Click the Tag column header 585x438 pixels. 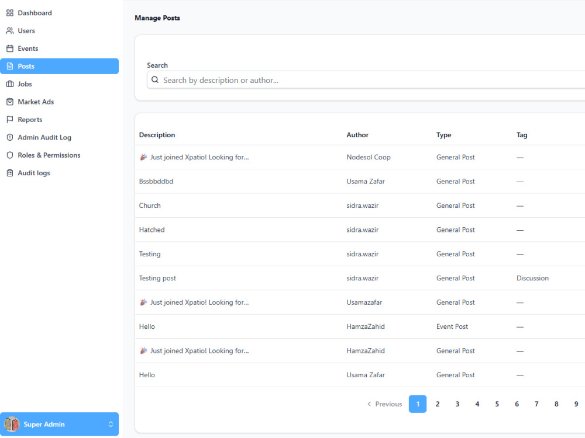522,135
